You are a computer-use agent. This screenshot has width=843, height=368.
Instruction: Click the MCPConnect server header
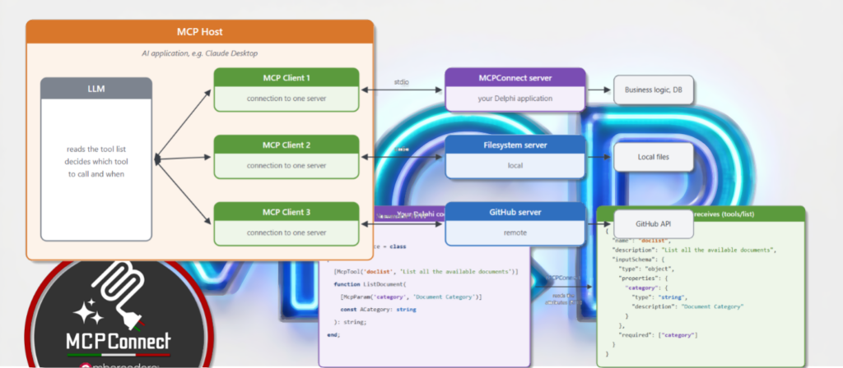coord(515,77)
